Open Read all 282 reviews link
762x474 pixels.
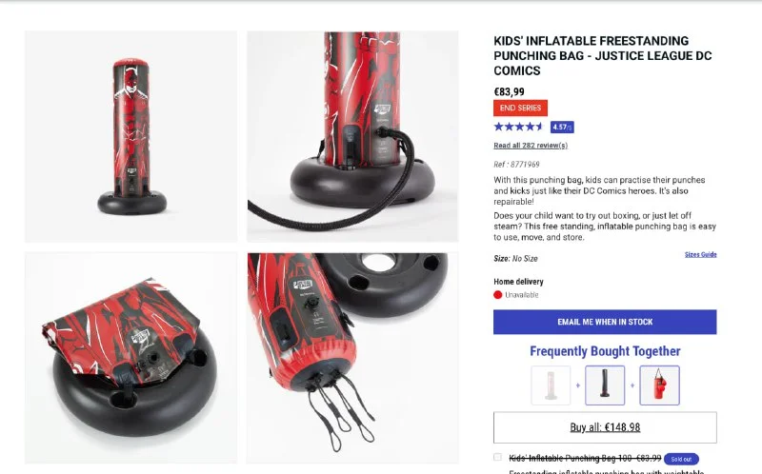pyautogui.click(x=531, y=146)
